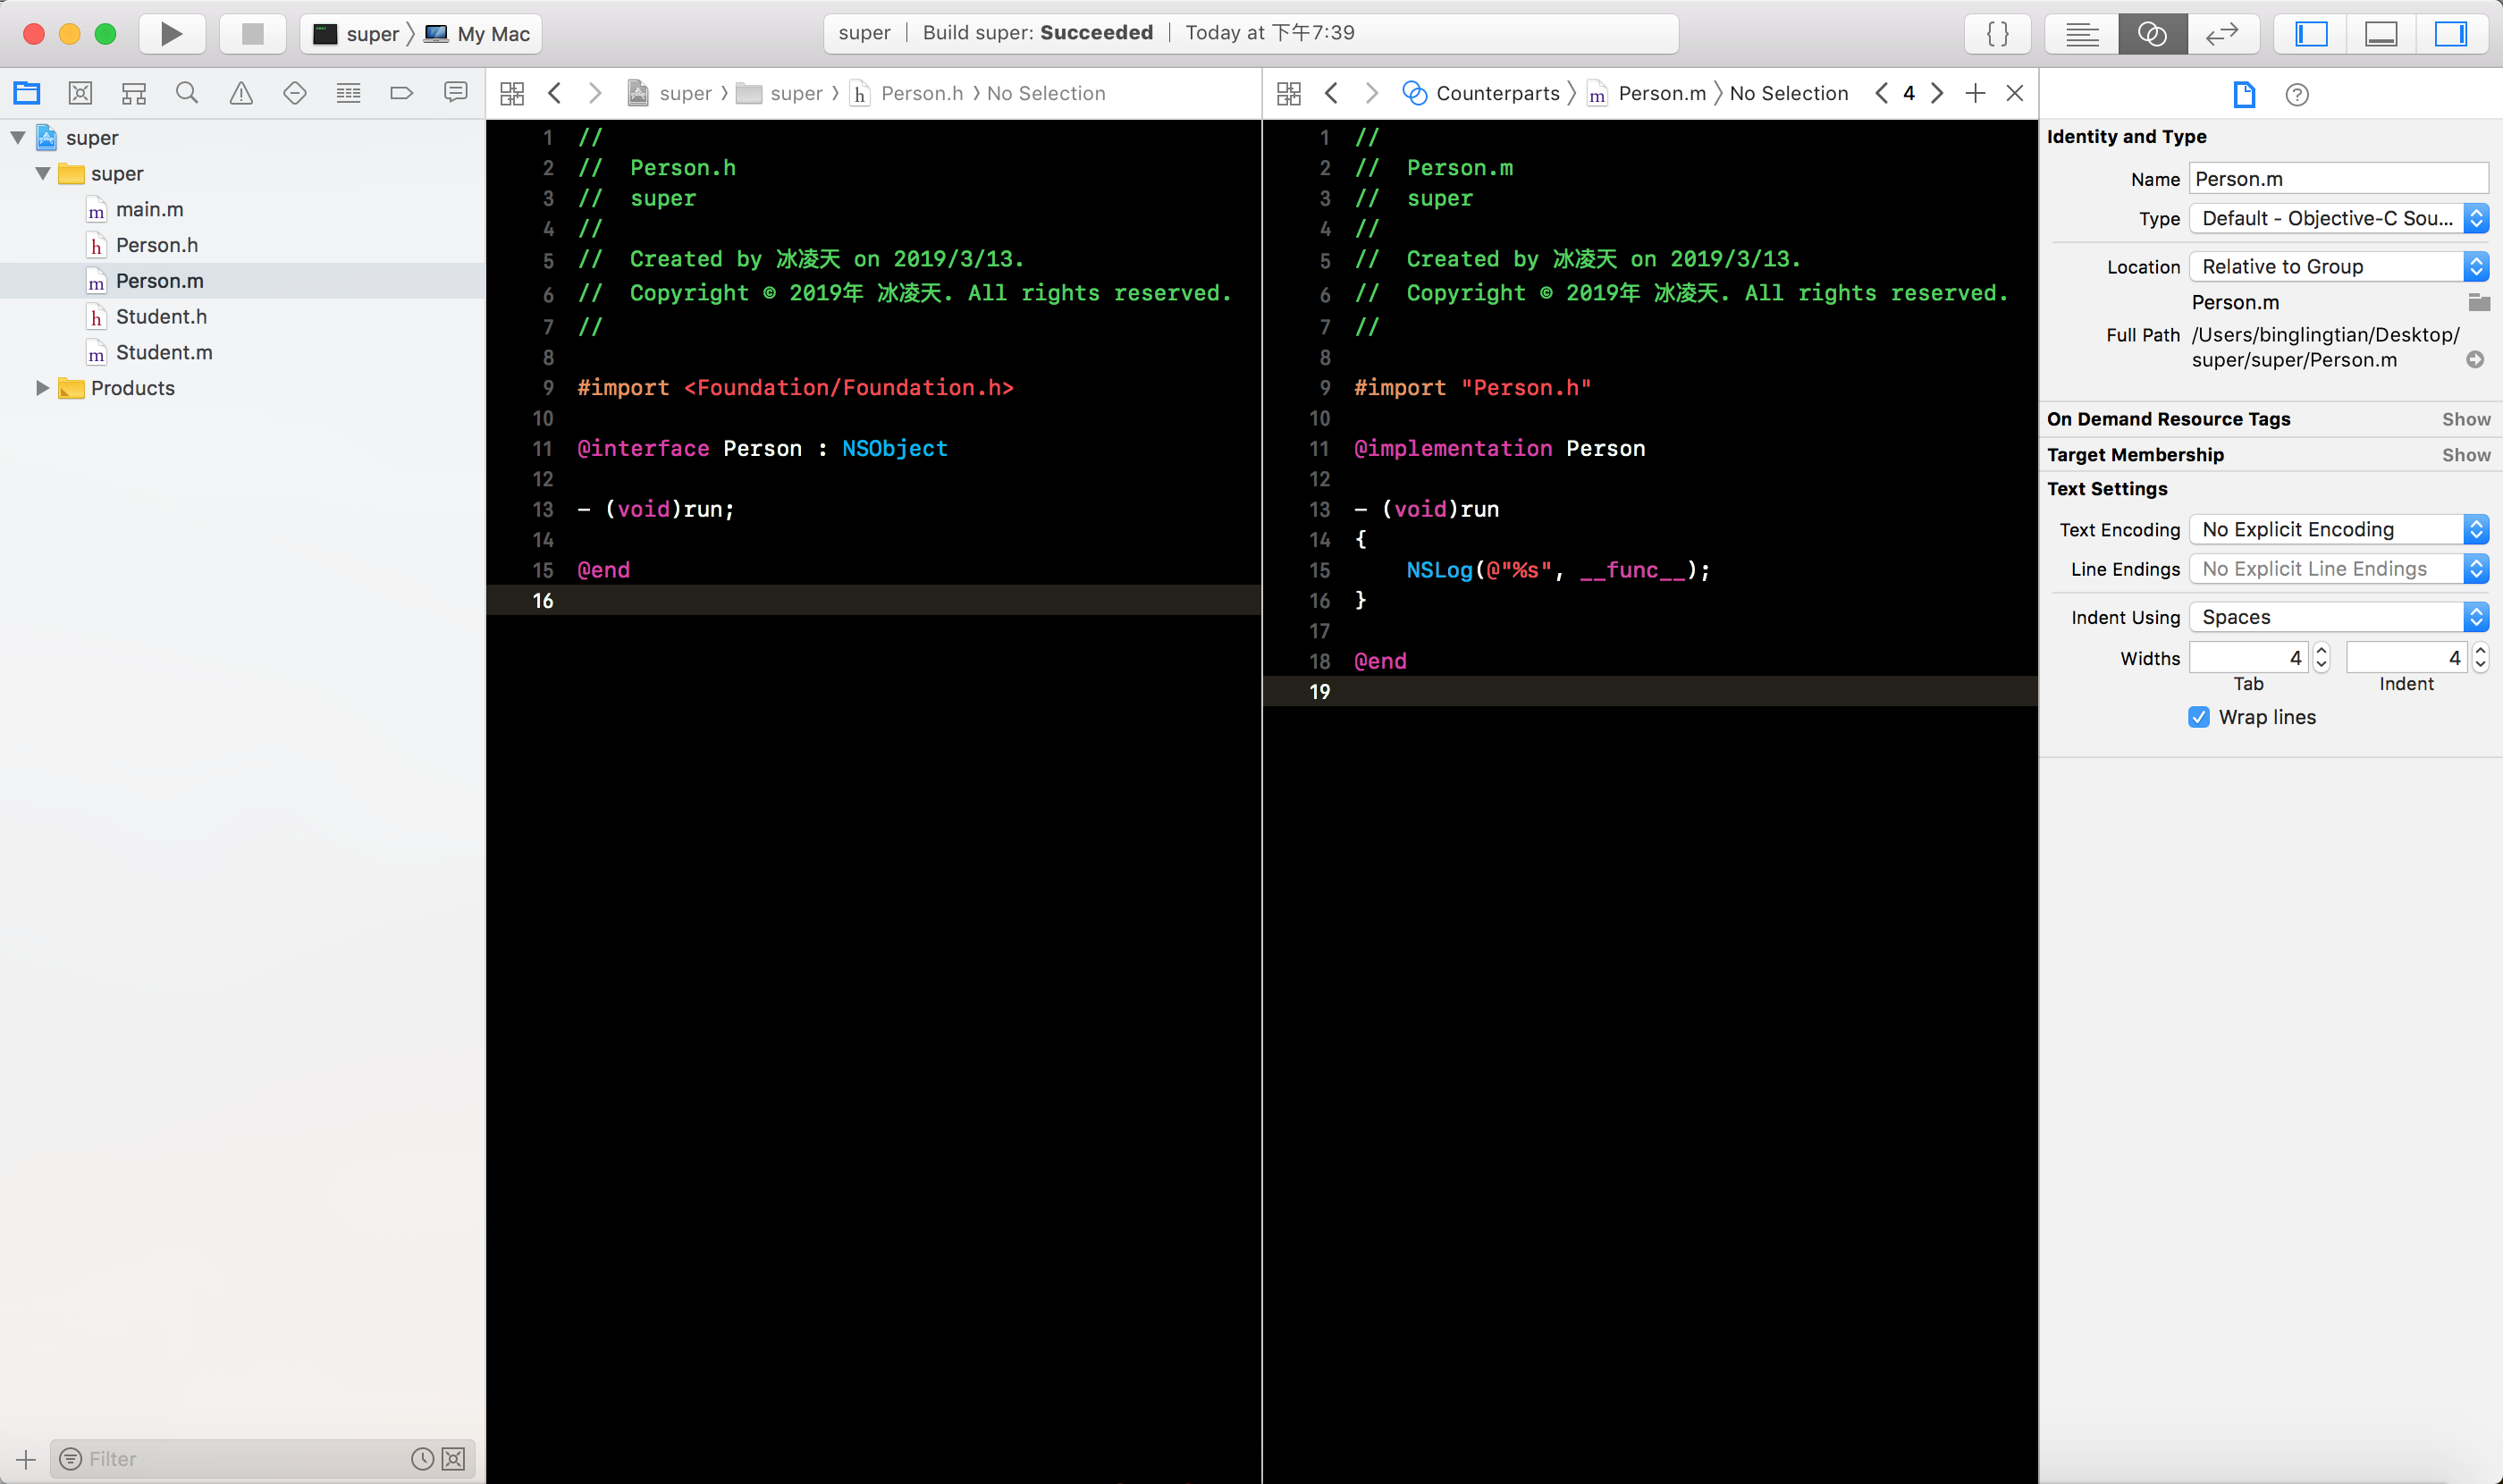Open the Find navigator magnifier icon
Viewport: 2503px width, 1484px height.
[187, 93]
